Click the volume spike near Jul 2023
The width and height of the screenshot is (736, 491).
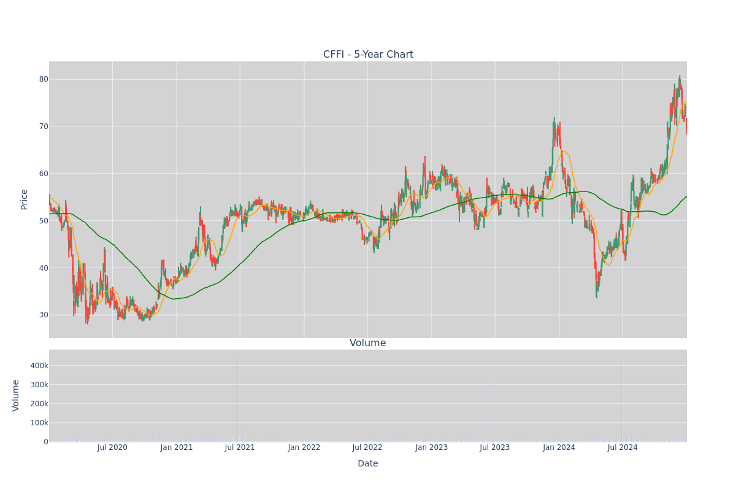(x=491, y=408)
